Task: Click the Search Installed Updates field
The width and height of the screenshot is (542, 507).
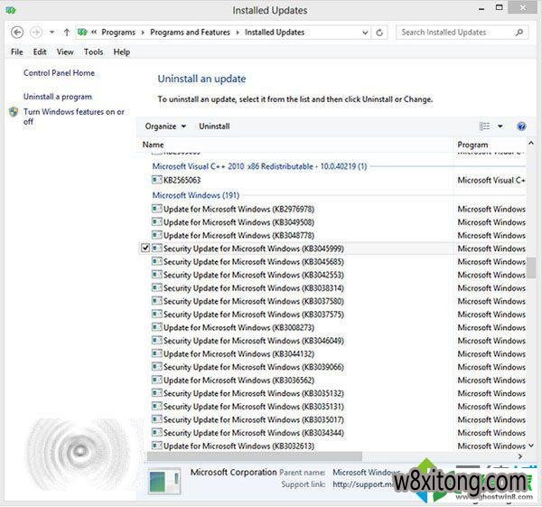Action: [x=454, y=33]
